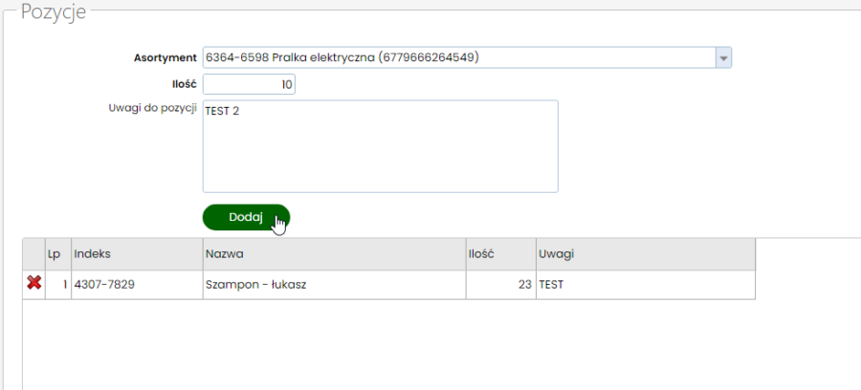The width and height of the screenshot is (861, 390).
Task: Sort by the Lp column header
Action: point(58,254)
